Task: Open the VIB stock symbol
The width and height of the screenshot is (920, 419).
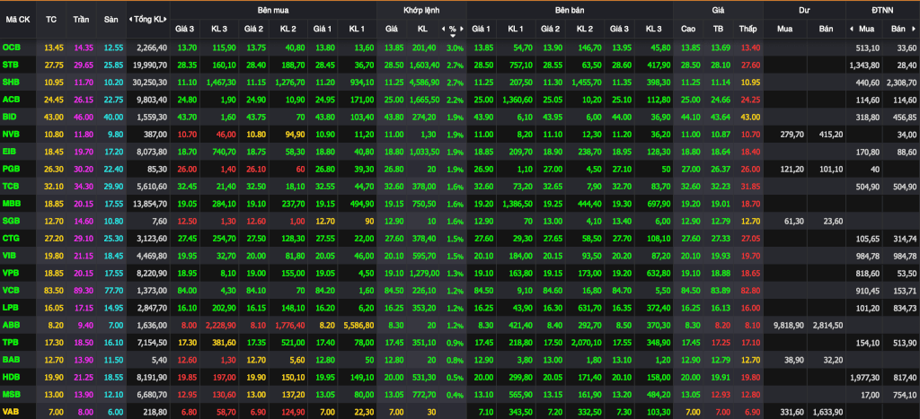Action: (9, 257)
